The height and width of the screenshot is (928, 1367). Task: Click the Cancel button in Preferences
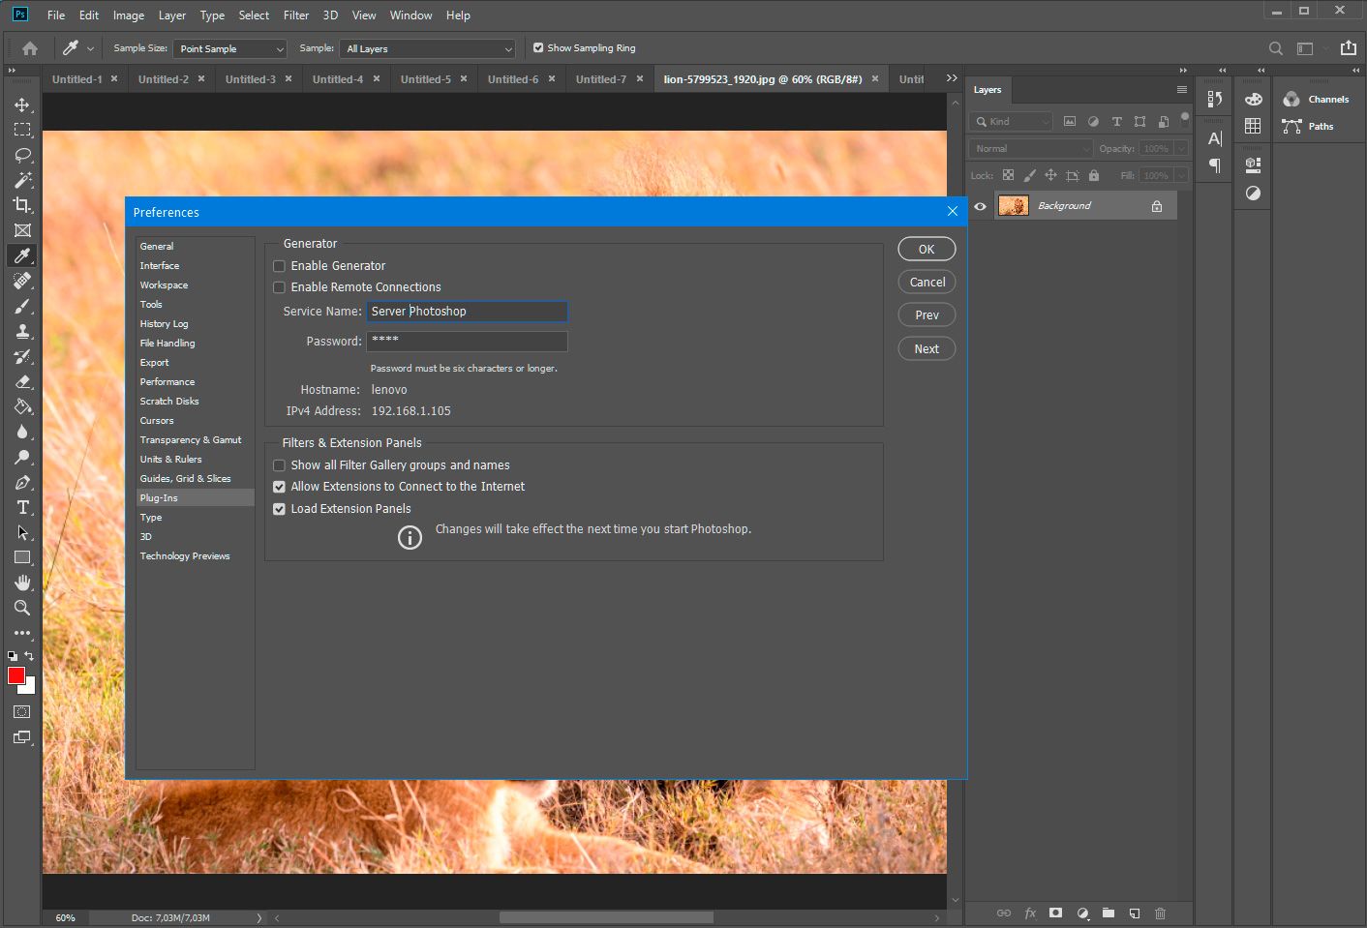(927, 283)
